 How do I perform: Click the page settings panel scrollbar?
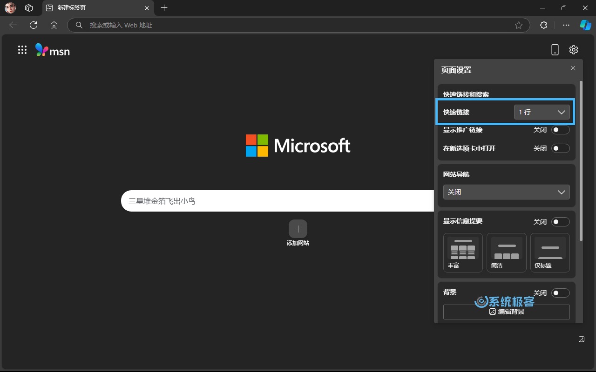581,161
